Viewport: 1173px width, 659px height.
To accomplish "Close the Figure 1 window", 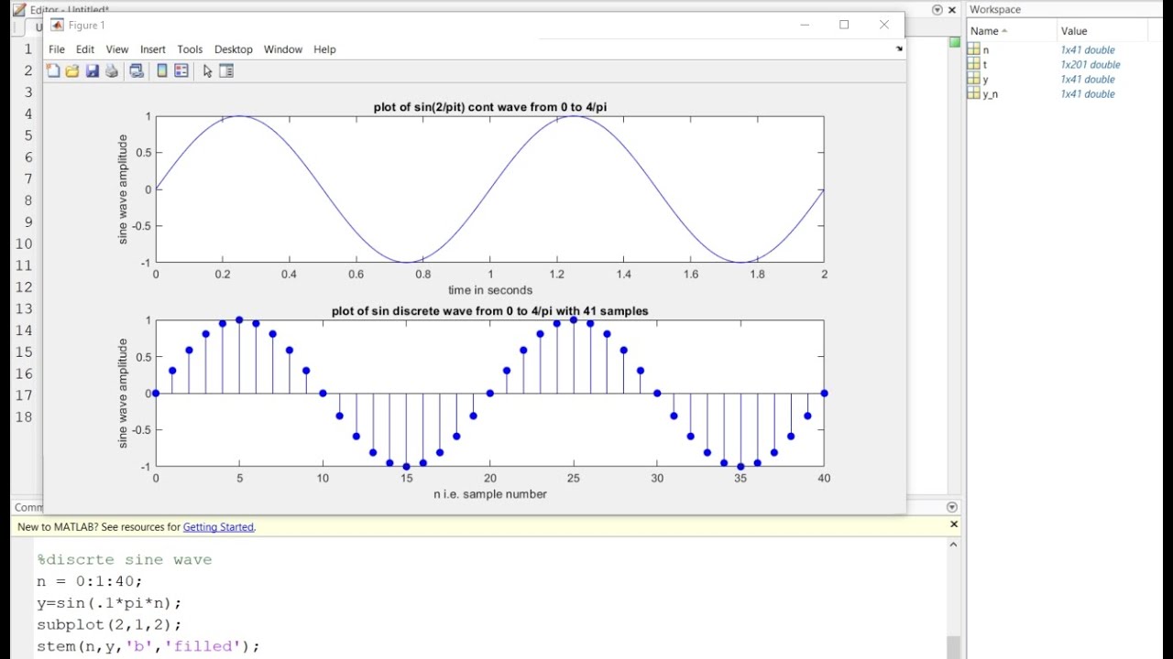I will tap(884, 25).
